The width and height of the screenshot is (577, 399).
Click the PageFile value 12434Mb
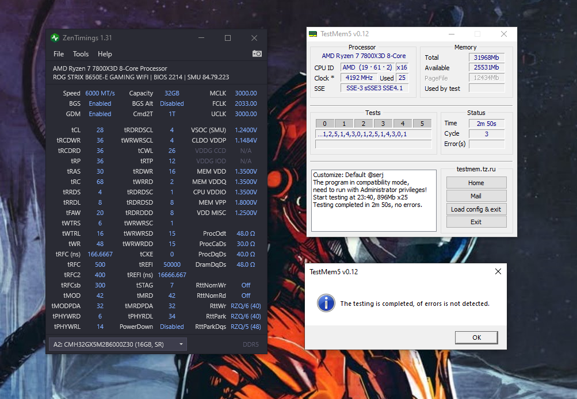click(x=487, y=78)
